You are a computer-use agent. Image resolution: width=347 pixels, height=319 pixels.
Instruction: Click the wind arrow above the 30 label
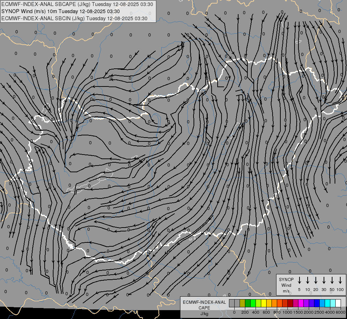point(324,280)
